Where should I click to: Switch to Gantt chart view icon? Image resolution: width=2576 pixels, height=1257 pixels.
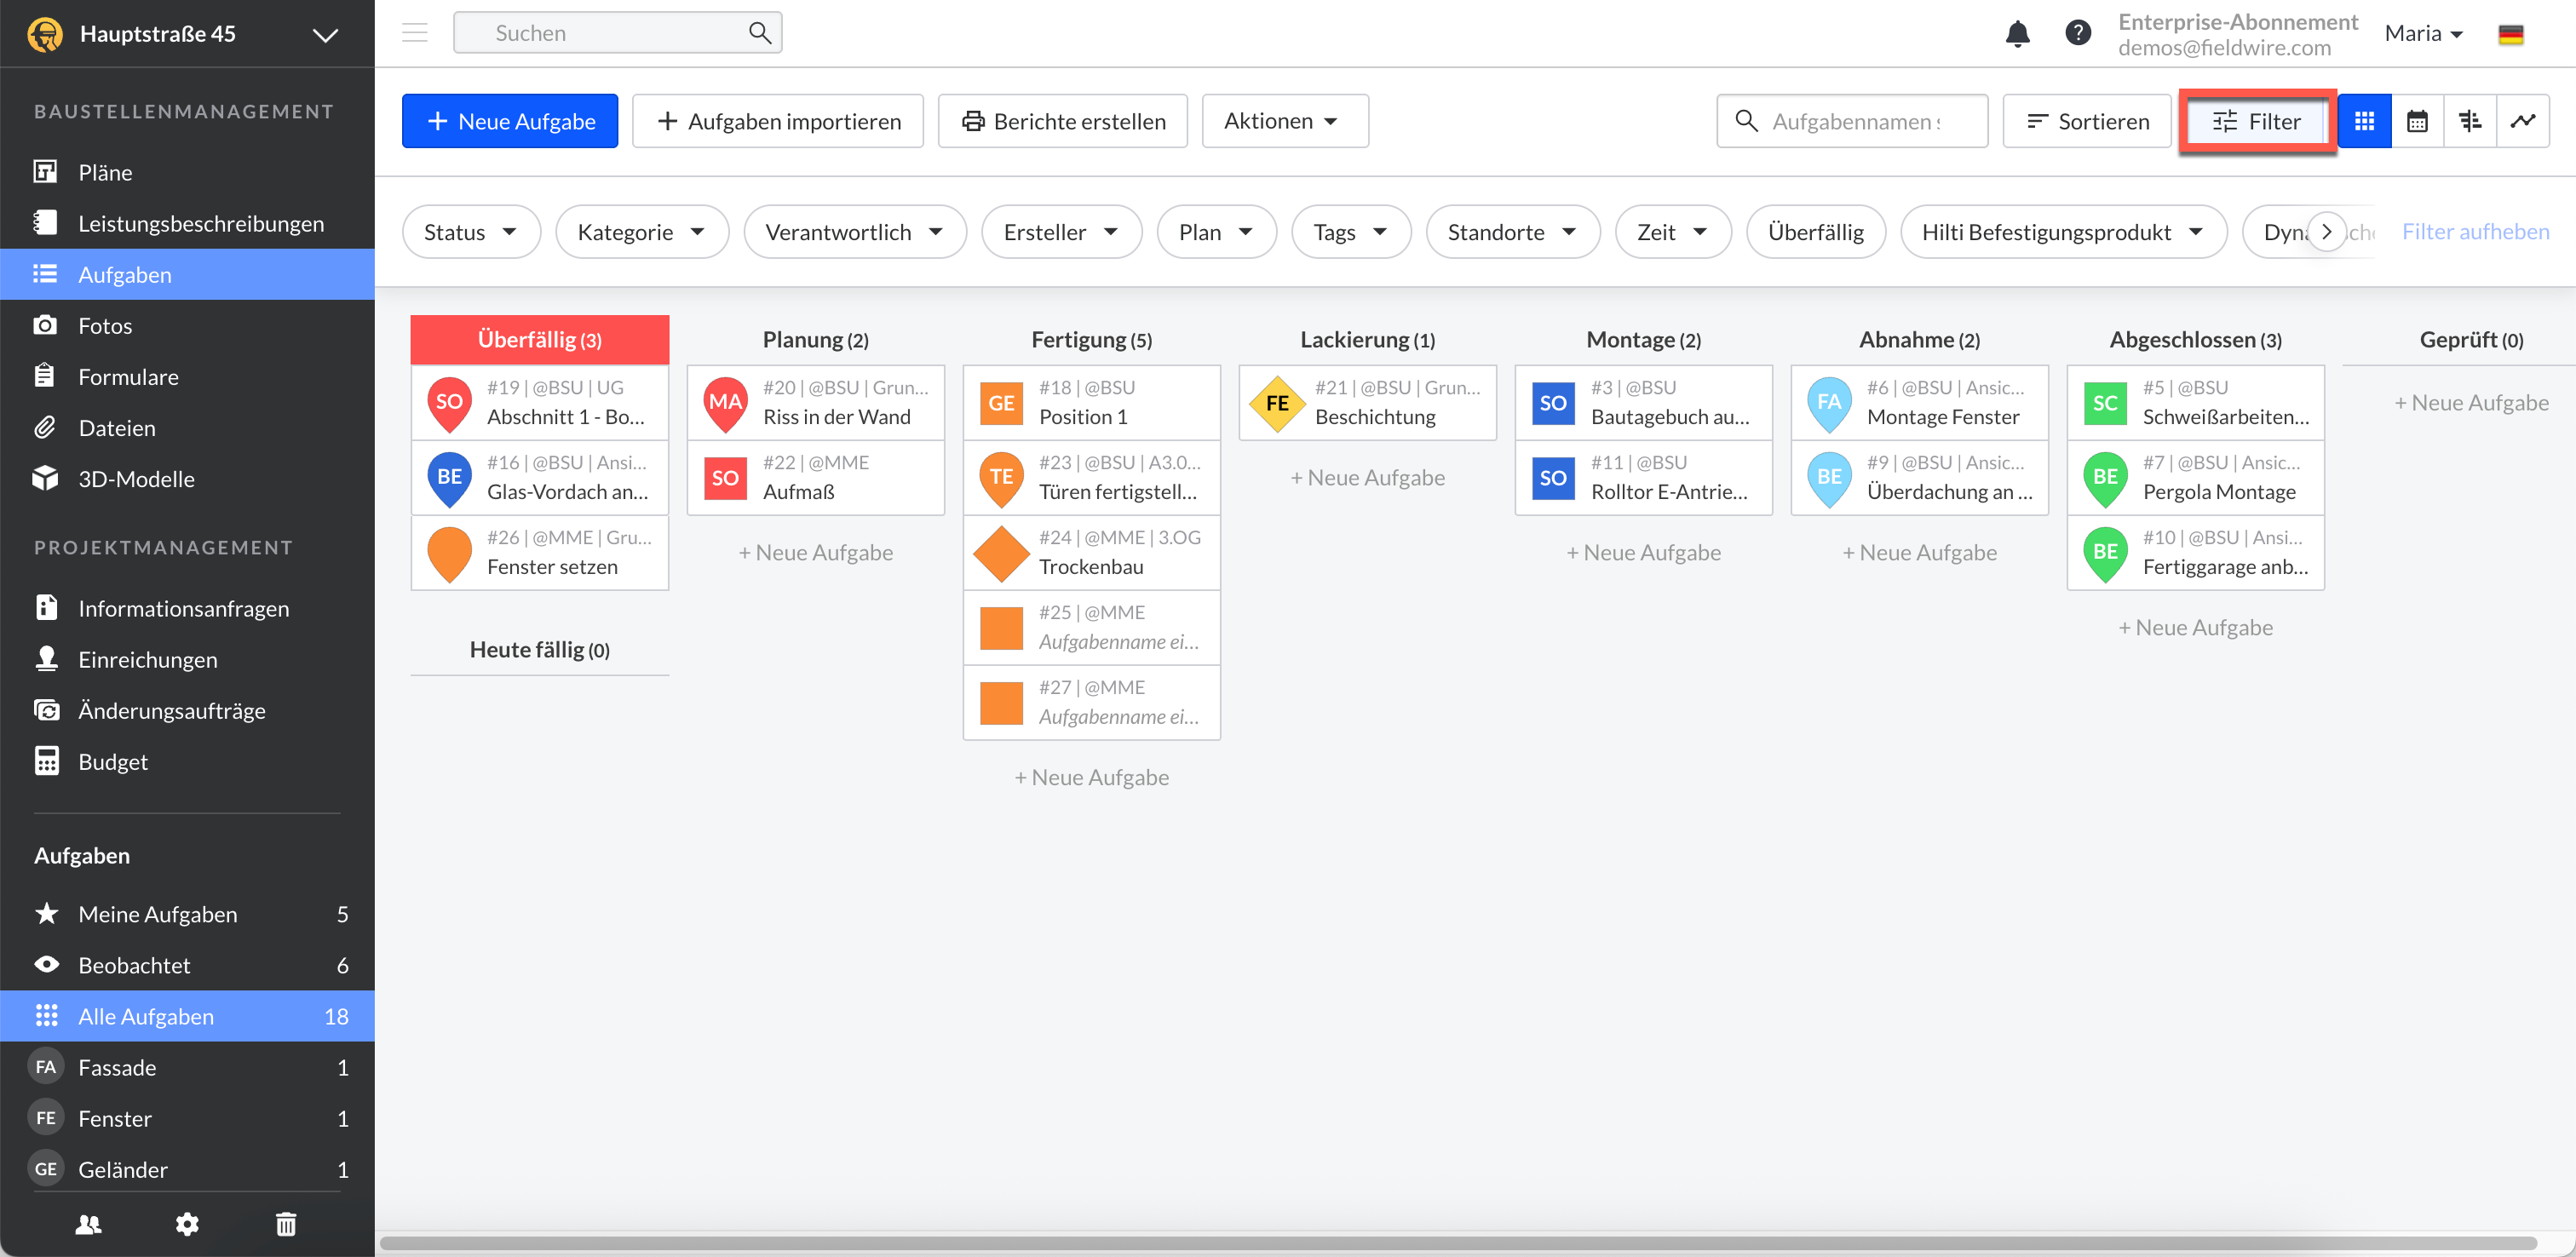(x=2469, y=121)
